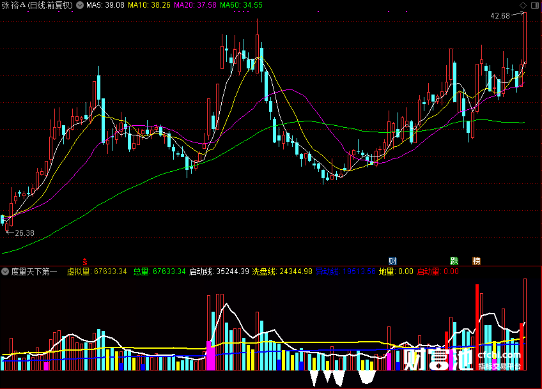Click the MA60: 34.55 green label
This screenshot has height=389, width=542.
tap(241, 5)
